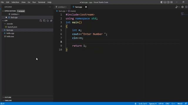The width and height of the screenshot is (188, 105).
Task: Click the 'return 1;' statement
Action: coord(79,46)
